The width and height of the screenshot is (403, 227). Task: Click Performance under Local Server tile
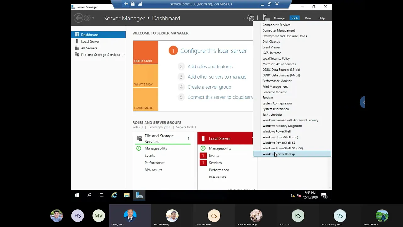219,170
